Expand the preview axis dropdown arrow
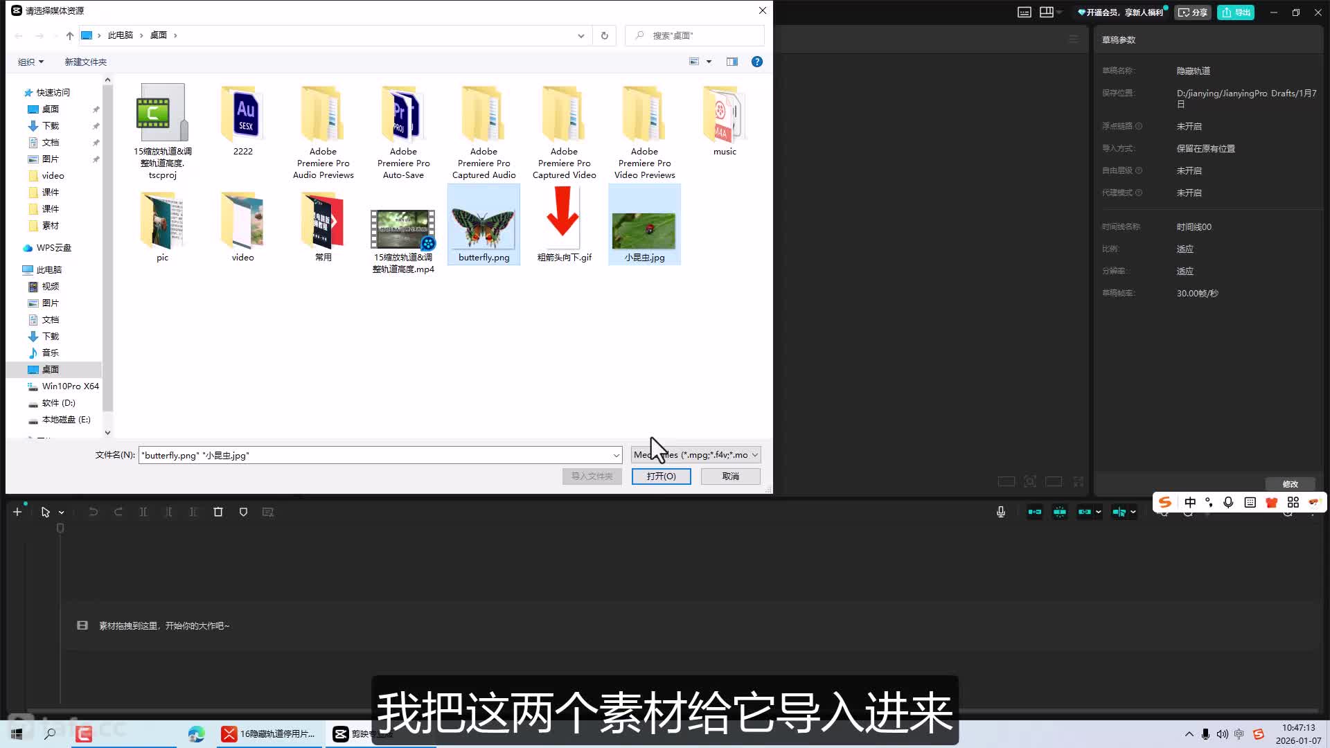This screenshot has height=748, width=1330. click(x=1133, y=512)
